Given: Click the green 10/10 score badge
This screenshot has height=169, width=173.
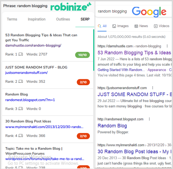Looking at the screenshot, I should pos(83,55).
